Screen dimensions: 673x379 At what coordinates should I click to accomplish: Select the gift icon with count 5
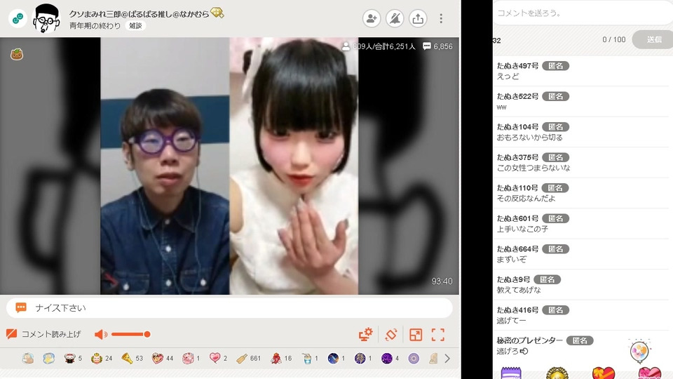point(69,359)
